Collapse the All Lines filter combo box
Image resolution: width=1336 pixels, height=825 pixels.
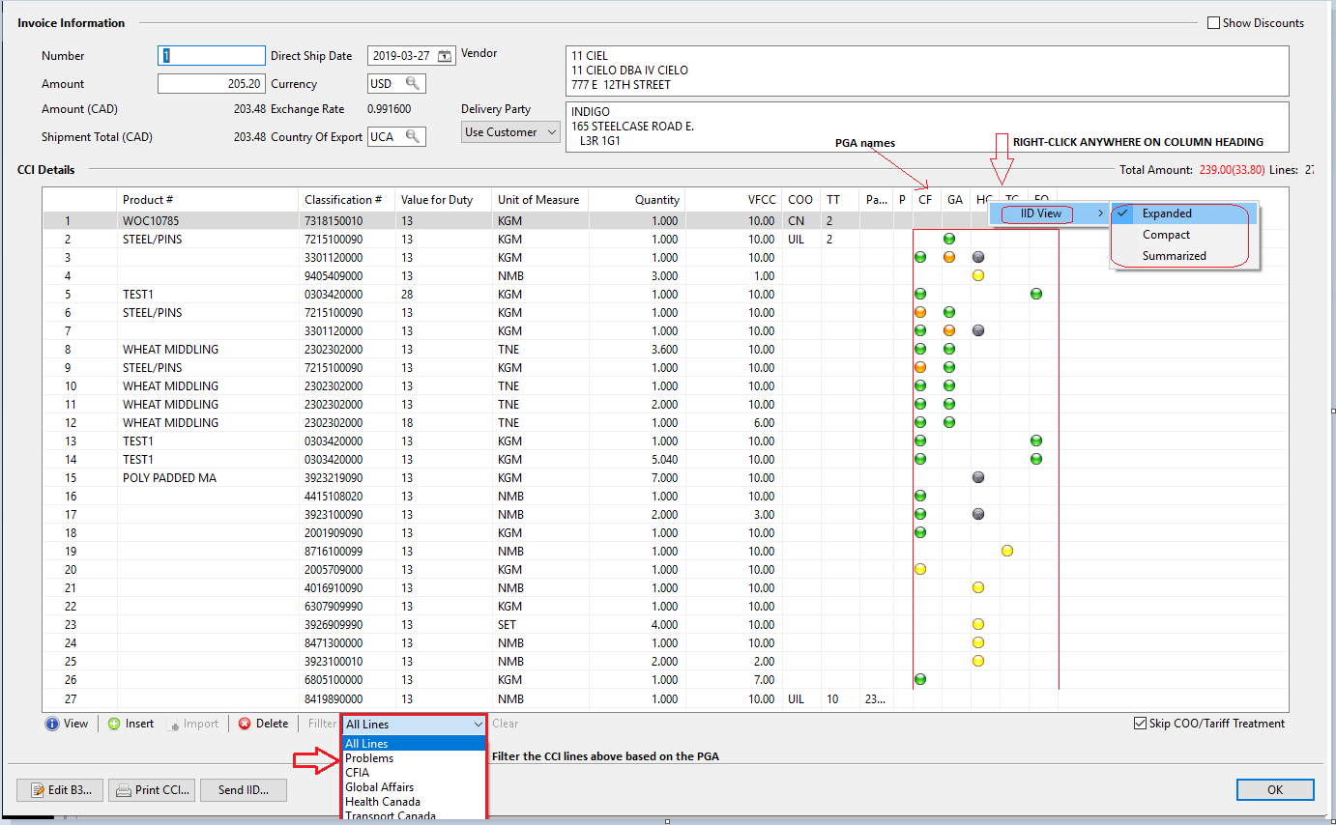(x=478, y=724)
